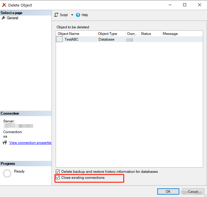Close the Delete Object dialog
The width and height of the screenshot is (207, 197).
[200, 5]
